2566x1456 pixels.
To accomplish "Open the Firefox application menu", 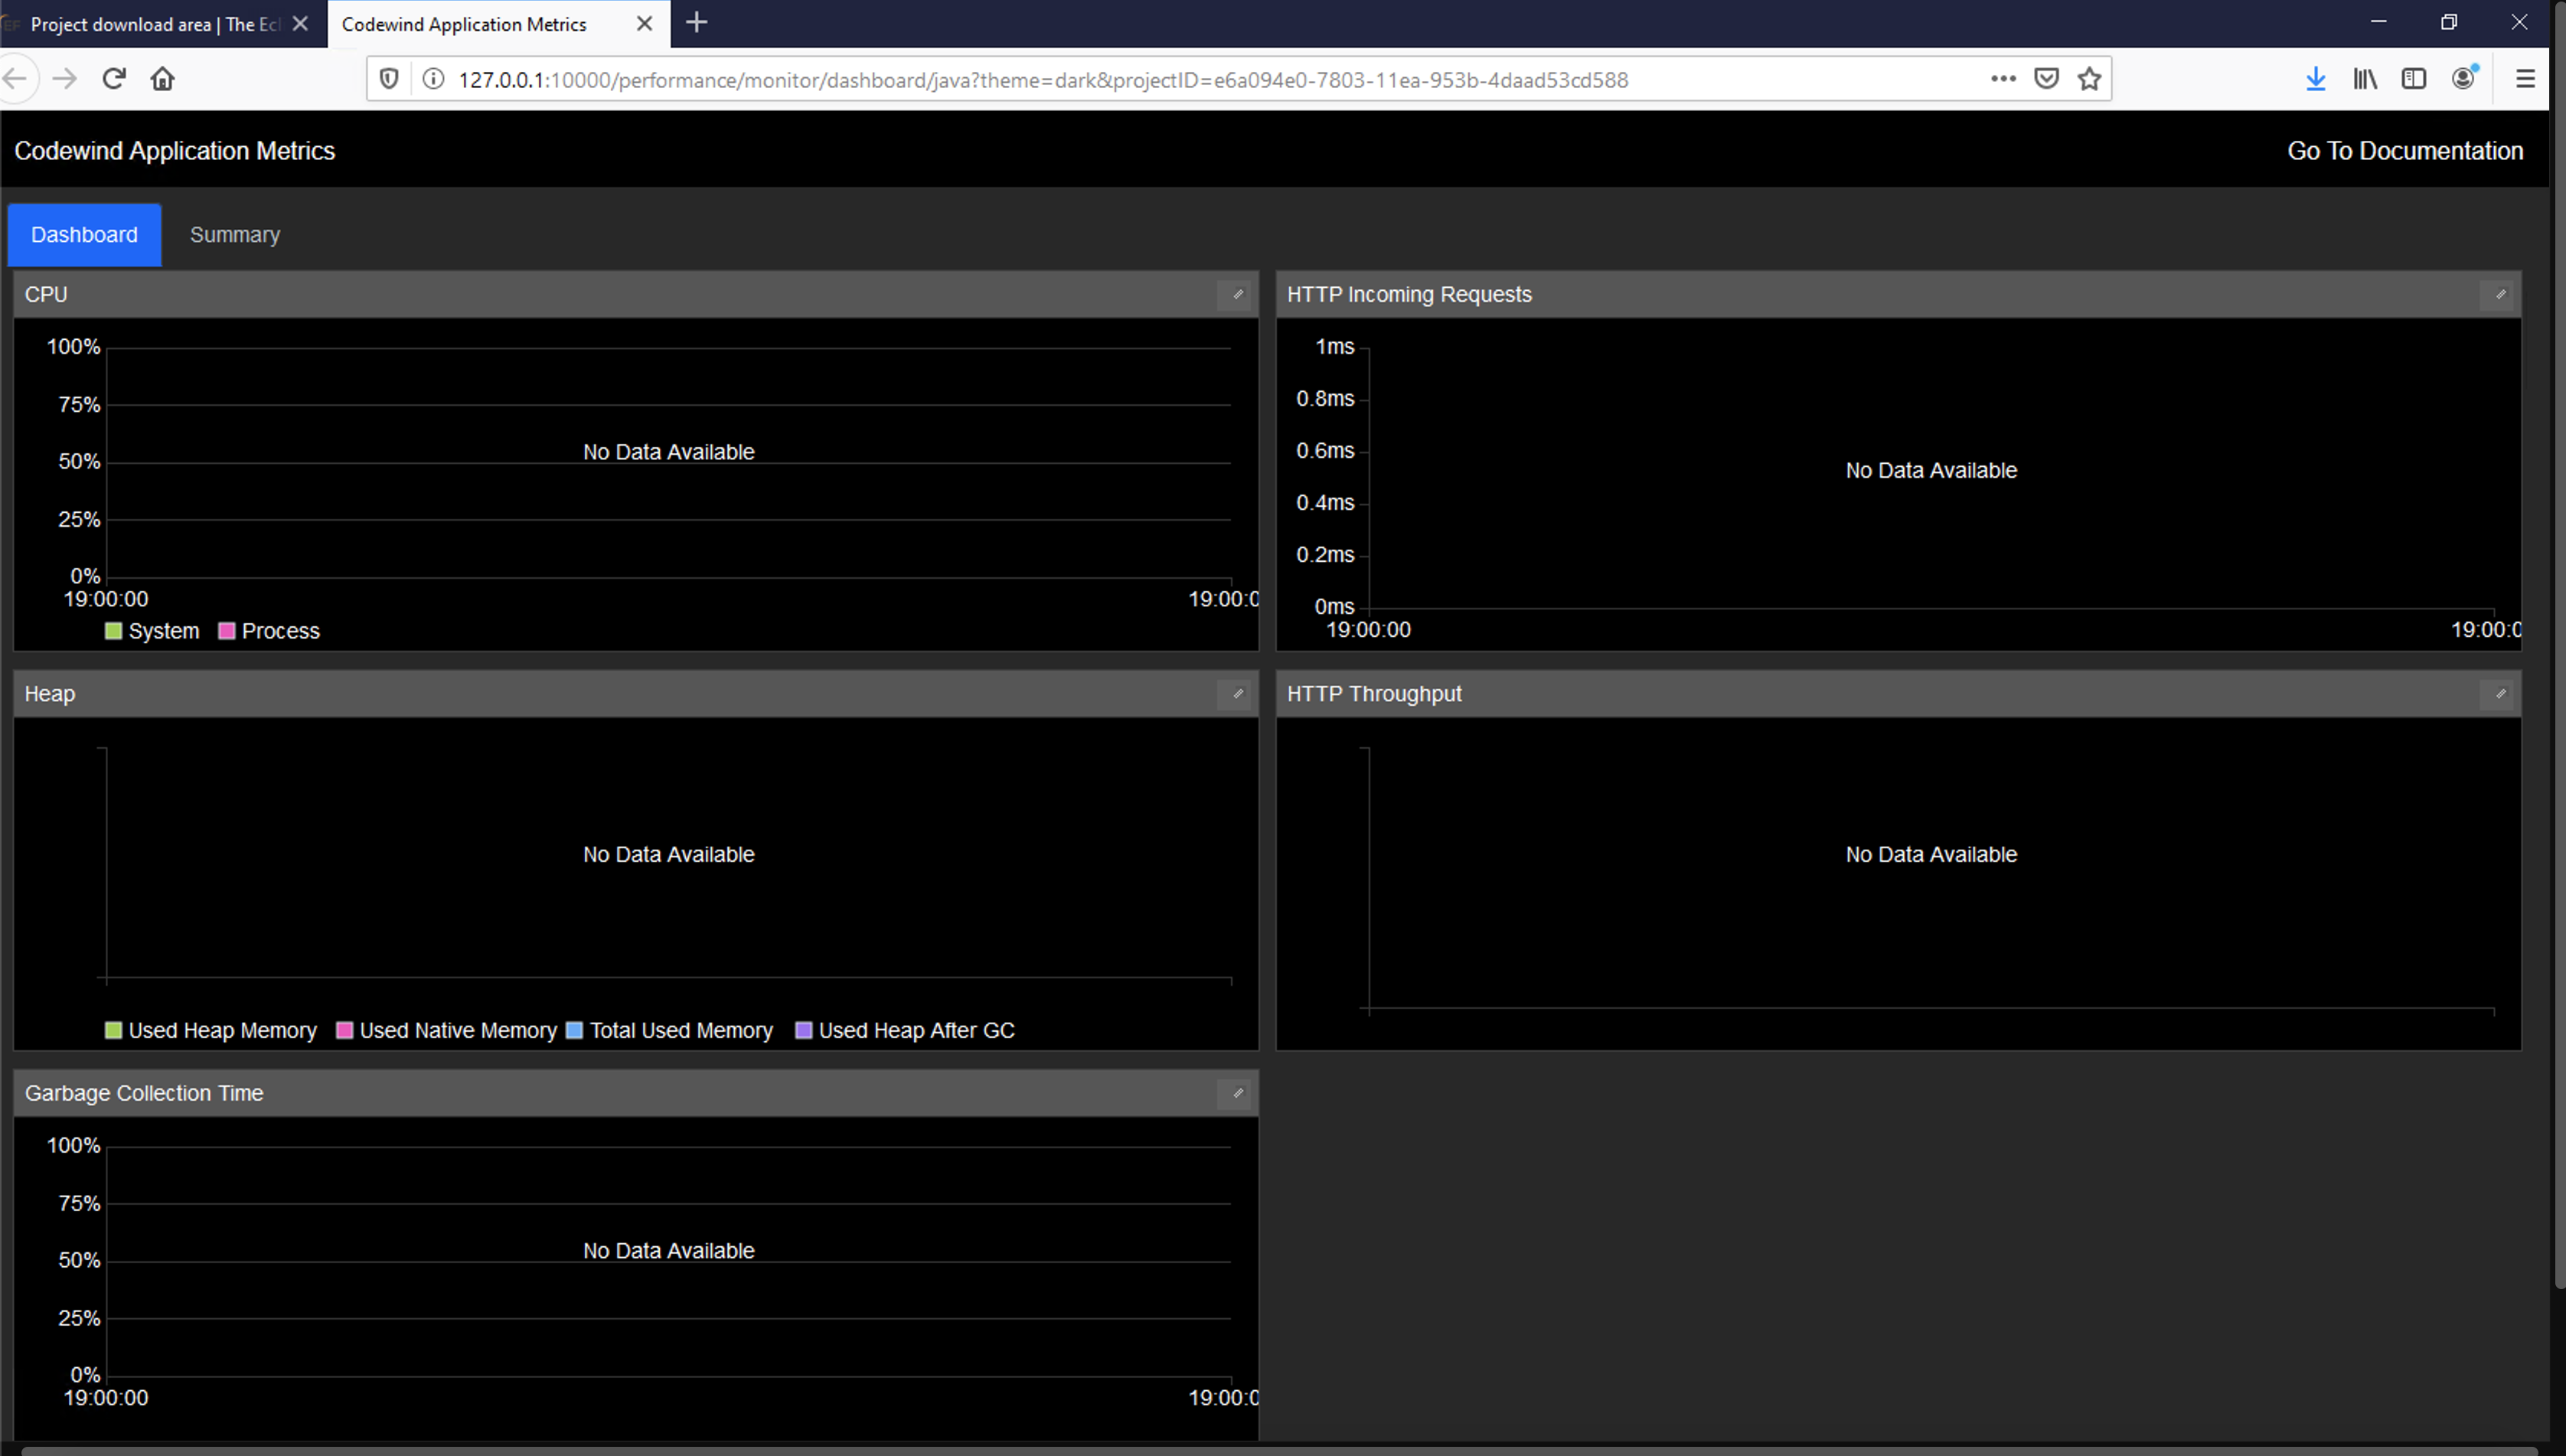I will point(2526,78).
